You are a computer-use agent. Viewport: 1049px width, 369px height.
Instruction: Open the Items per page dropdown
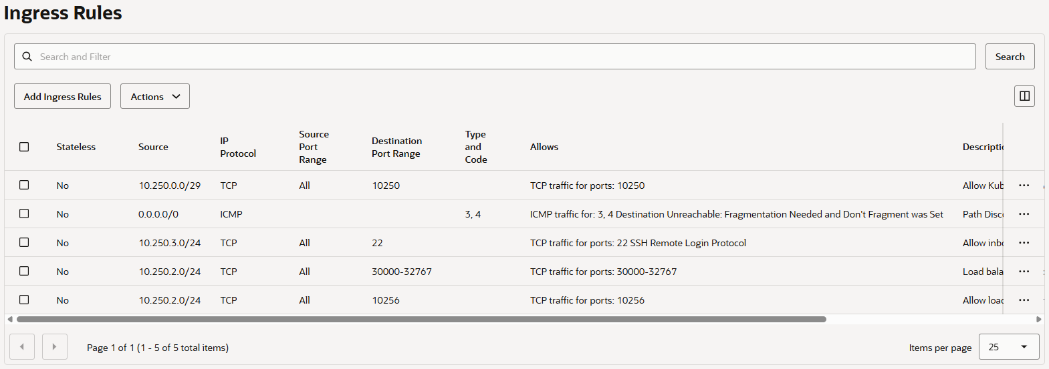coord(1008,347)
